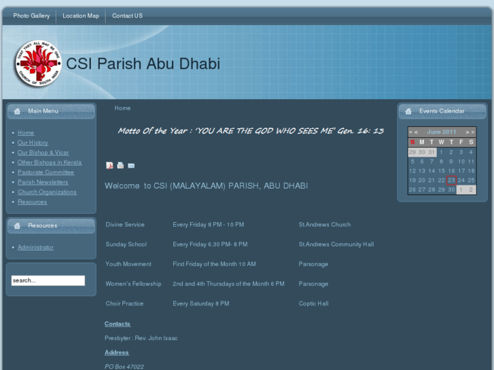494x370 pixels.
Task: Click 'Every Saturday 8 PM' text
Action: 201,303
